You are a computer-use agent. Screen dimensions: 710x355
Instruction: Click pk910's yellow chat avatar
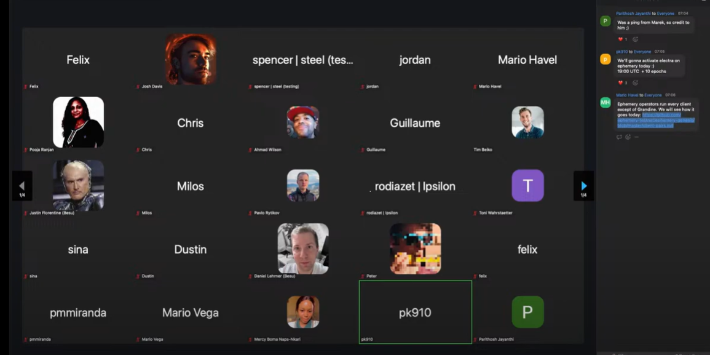(x=605, y=59)
